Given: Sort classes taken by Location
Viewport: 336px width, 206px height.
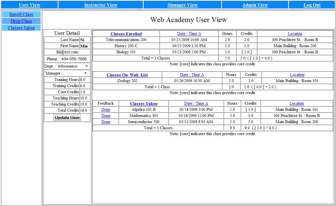Looking at the screenshot, I should [297, 104].
